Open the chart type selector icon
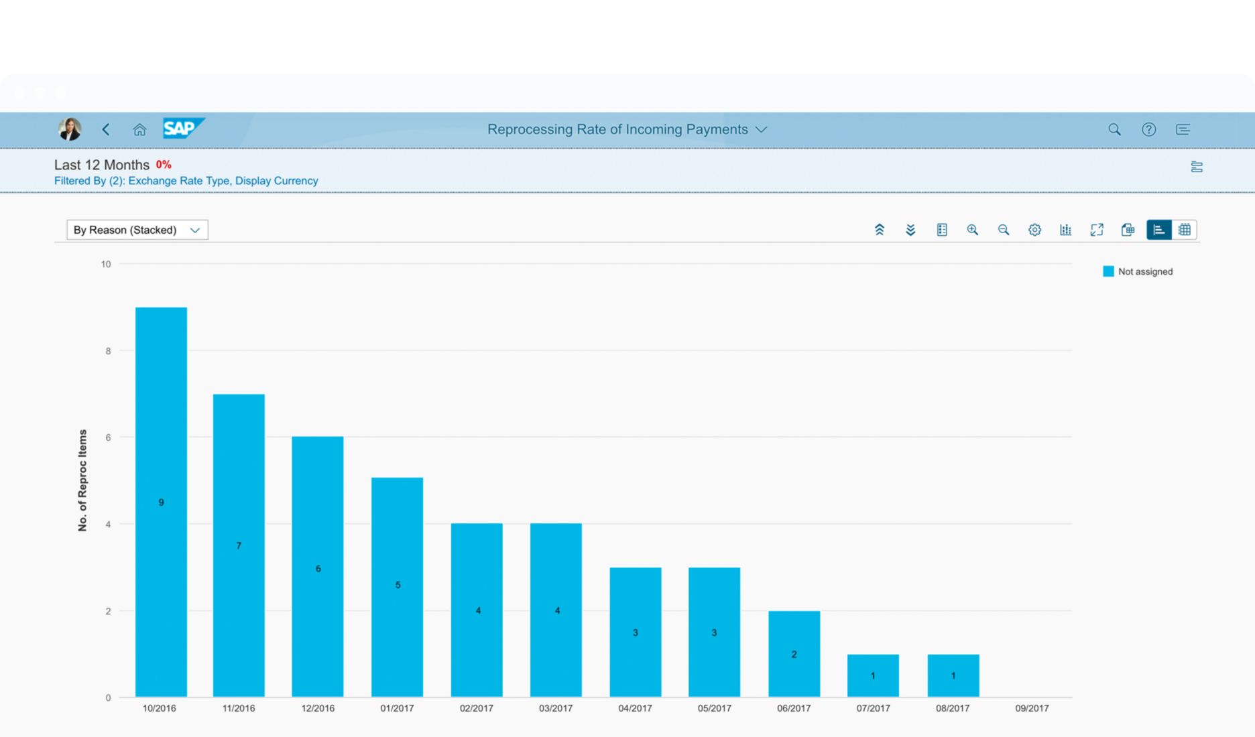This screenshot has width=1255, height=737. point(1065,230)
